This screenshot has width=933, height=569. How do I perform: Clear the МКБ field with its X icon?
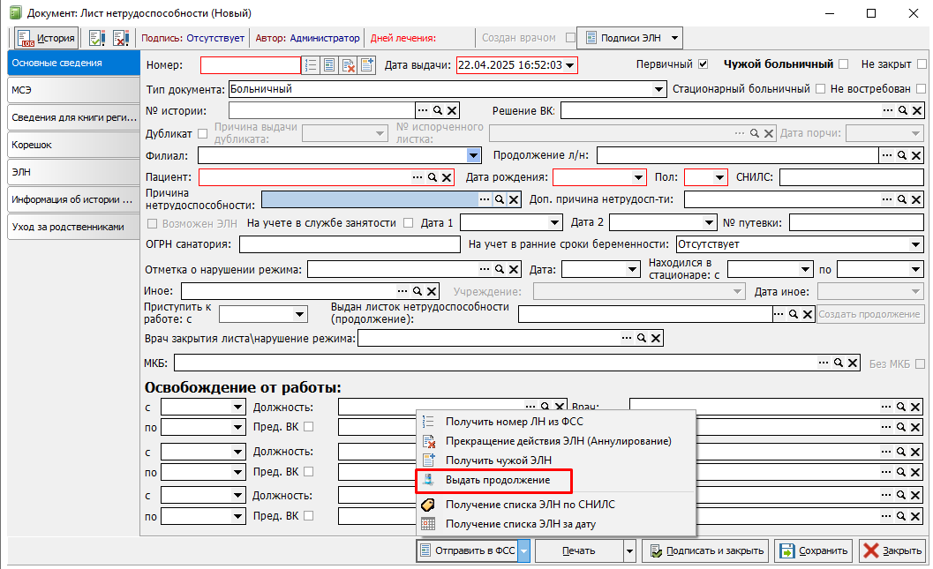pos(853,363)
